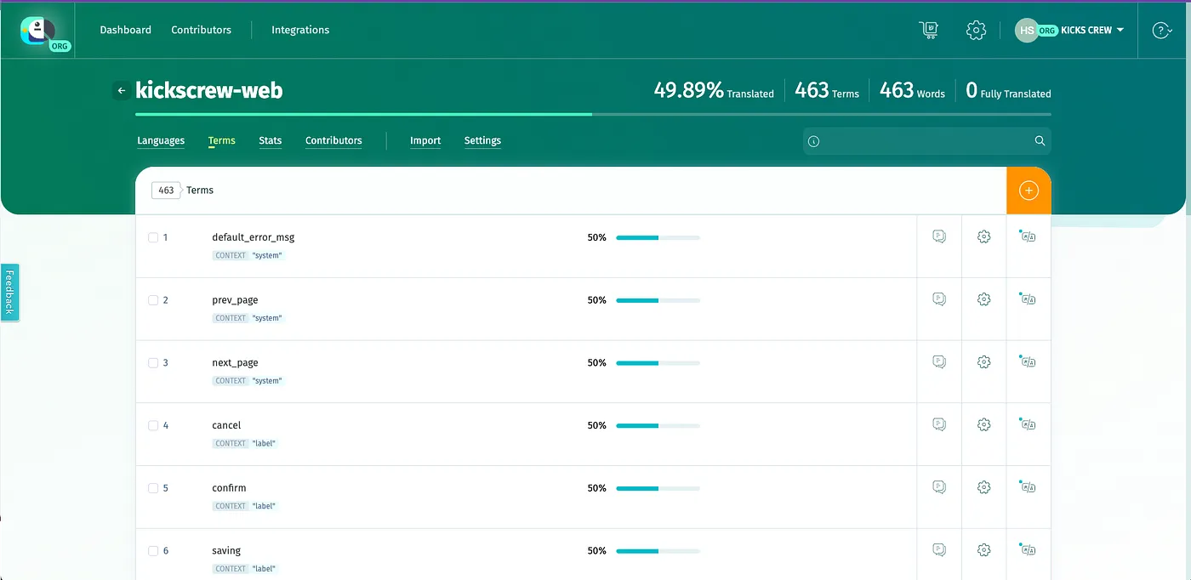This screenshot has width=1191, height=580.
Task: Check the box for default_error_msg
Action: (153, 238)
